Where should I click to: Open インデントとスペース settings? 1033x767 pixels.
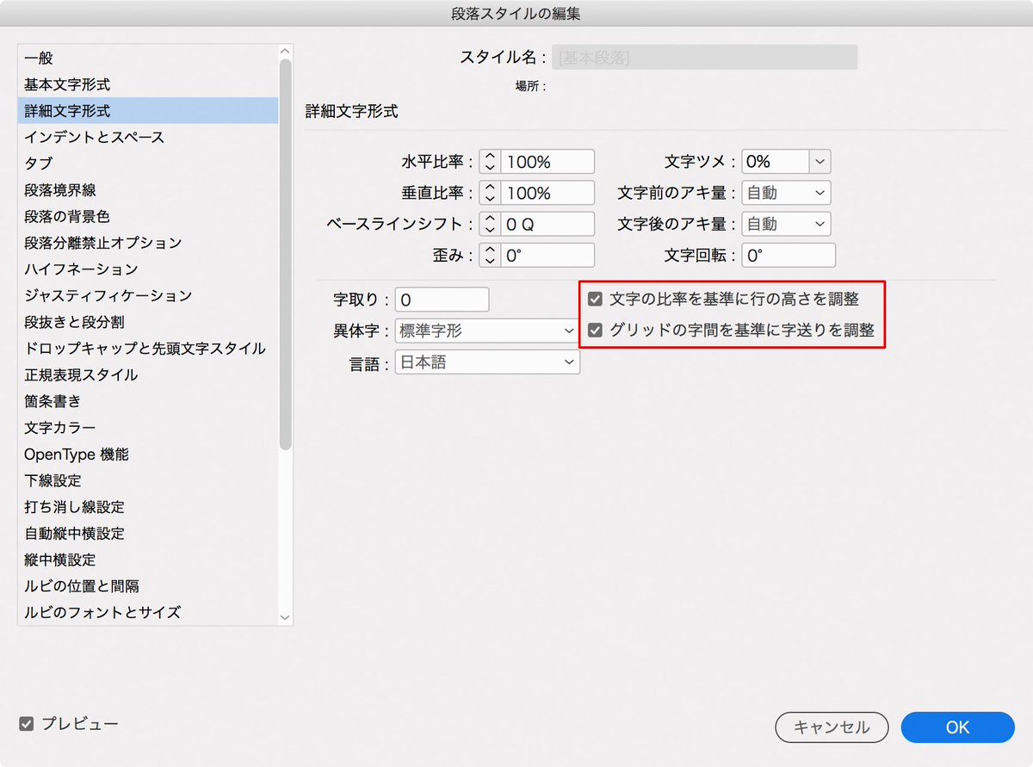[x=148, y=137]
